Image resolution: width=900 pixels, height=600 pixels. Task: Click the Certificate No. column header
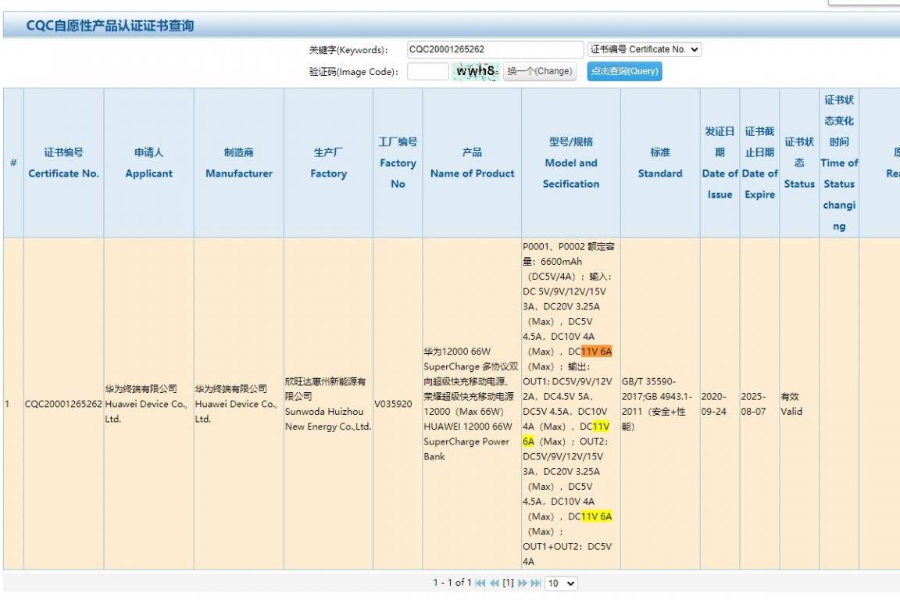click(x=64, y=162)
